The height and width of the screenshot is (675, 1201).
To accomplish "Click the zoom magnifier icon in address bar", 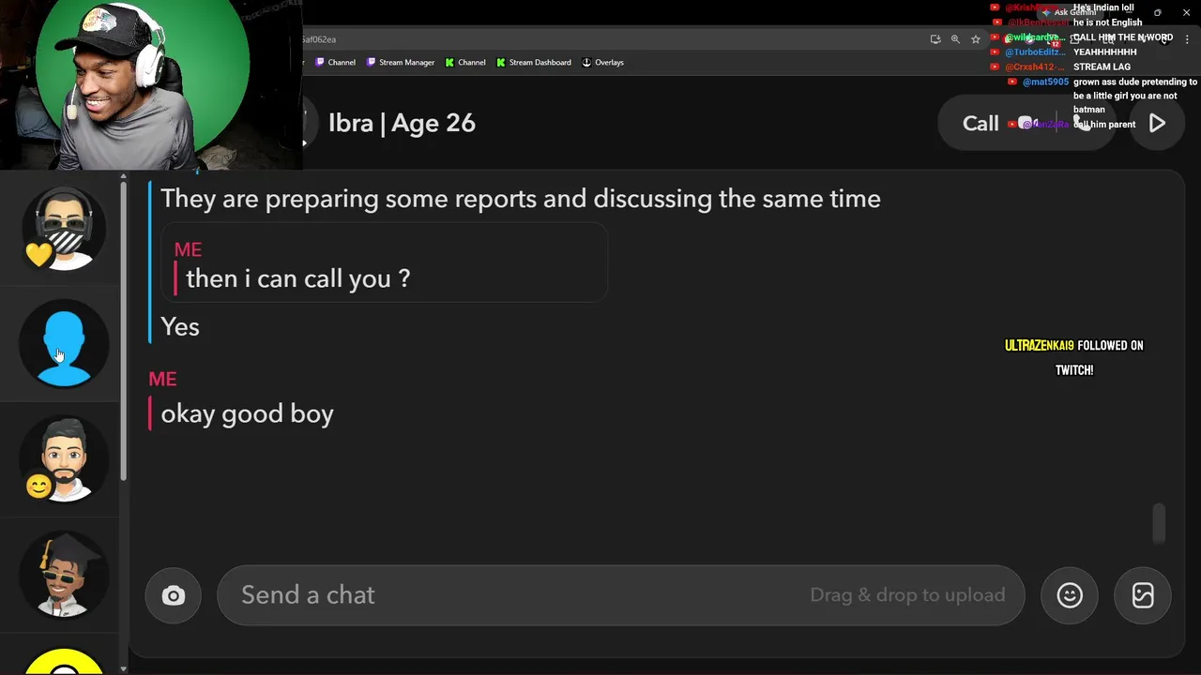I will pyautogui.click(x=955, y=39).
